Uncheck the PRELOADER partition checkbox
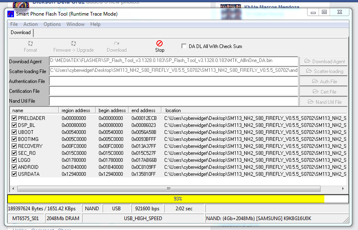 [x=14, y=118]
